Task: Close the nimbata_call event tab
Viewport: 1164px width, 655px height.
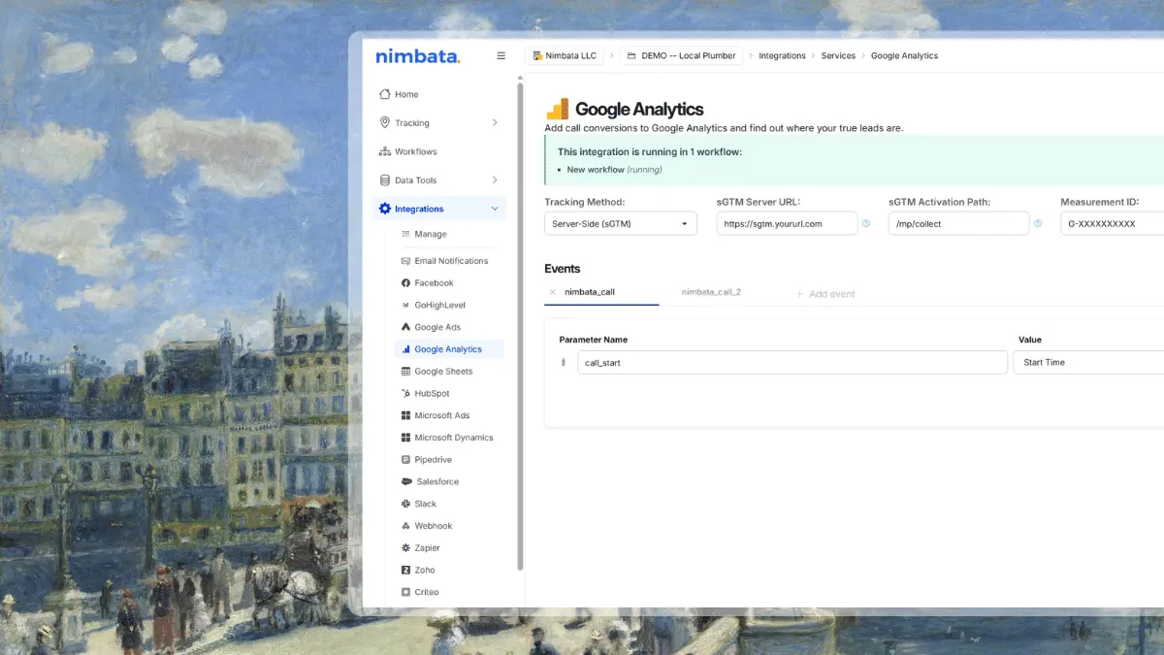Action: (553, 292)
